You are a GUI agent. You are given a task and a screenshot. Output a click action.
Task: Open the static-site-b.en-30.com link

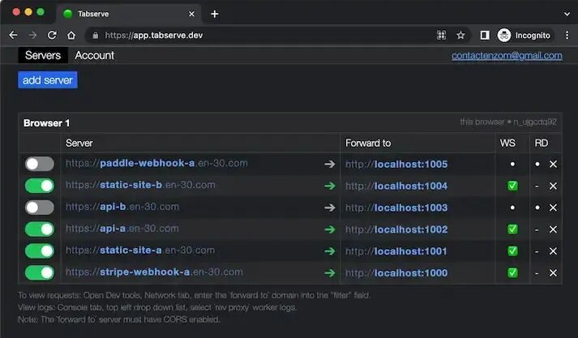[140, 185]
